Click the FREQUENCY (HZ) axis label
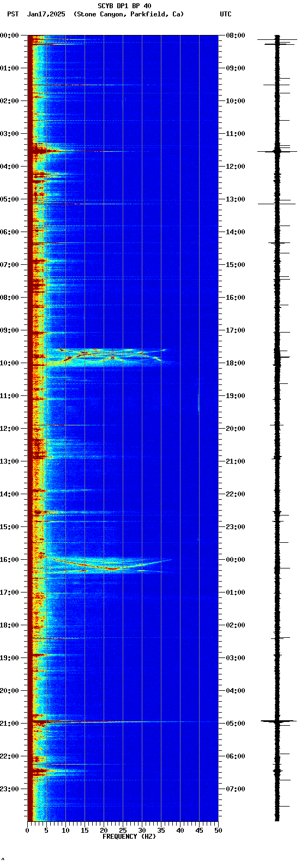 (129, 837)
